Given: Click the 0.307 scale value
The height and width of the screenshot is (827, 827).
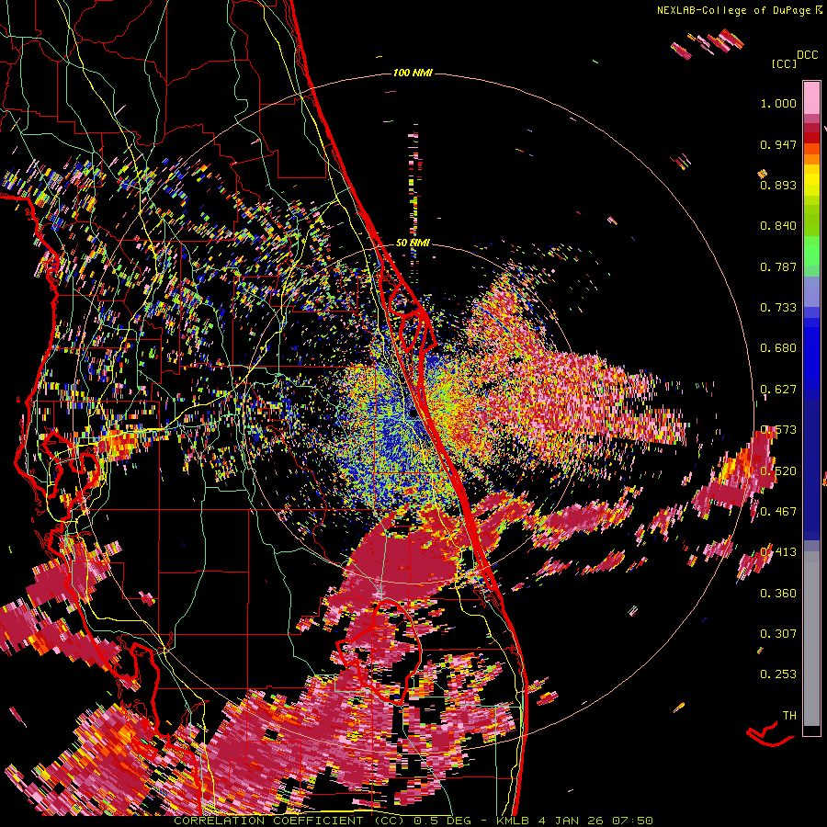Looking at the screenshot, I should 778,634.
